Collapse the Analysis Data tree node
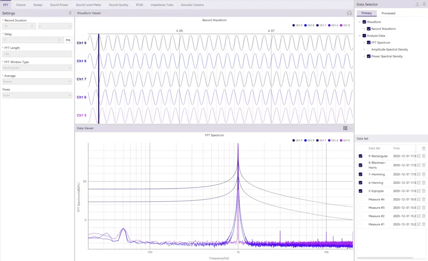 pos(359,36)
